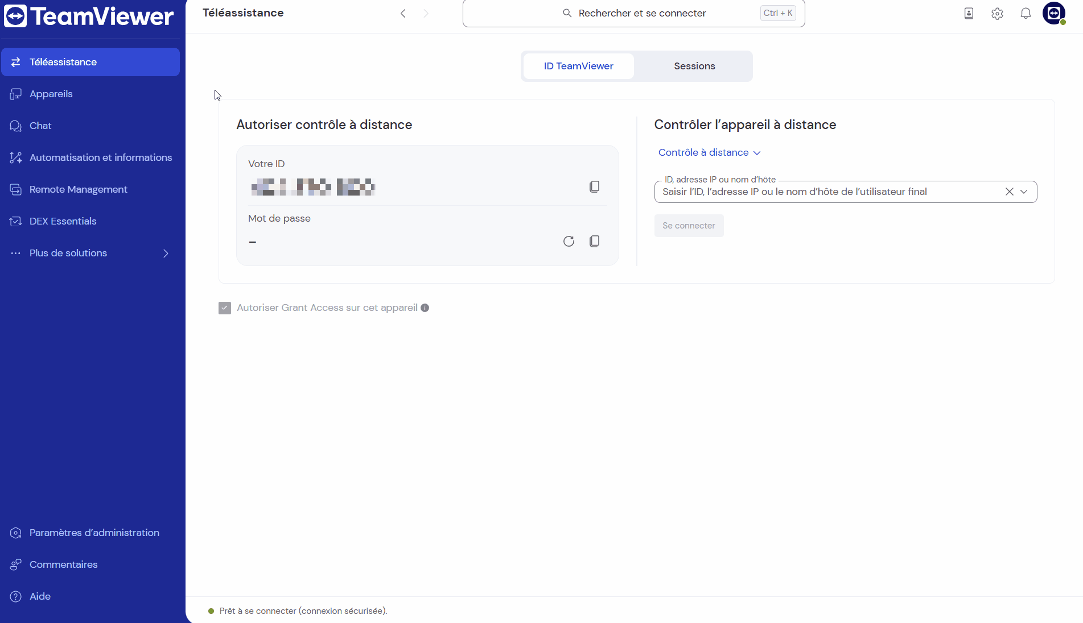Image resolution: width=1083 pixels, height=623 pixels.
Task: Toggle Autoriser Grant Access checkbox
Action: click(x=225, y=308)
